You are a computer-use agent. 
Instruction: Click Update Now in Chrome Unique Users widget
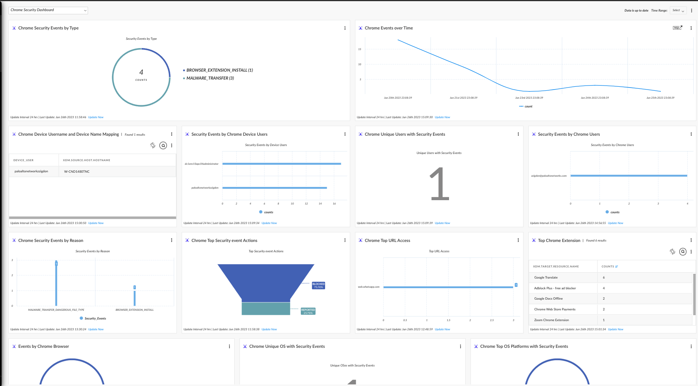coord(443,223)
